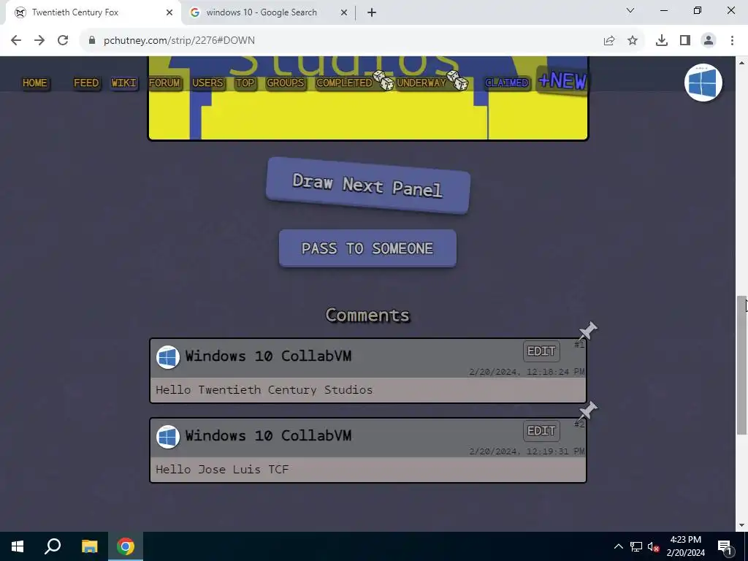The image size is (748, 561).
Task: Open the clock showing 4:23 PM
Action: pos(685,546)
